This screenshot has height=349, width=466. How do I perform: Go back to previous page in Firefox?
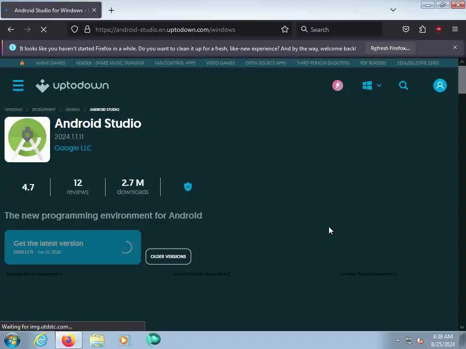(x=11, y=30)
